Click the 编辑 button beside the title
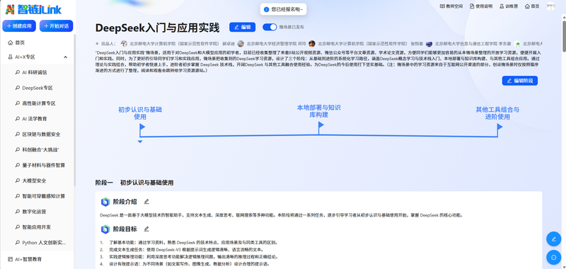Viewport: 566px width, 269px height. [242, 27]
